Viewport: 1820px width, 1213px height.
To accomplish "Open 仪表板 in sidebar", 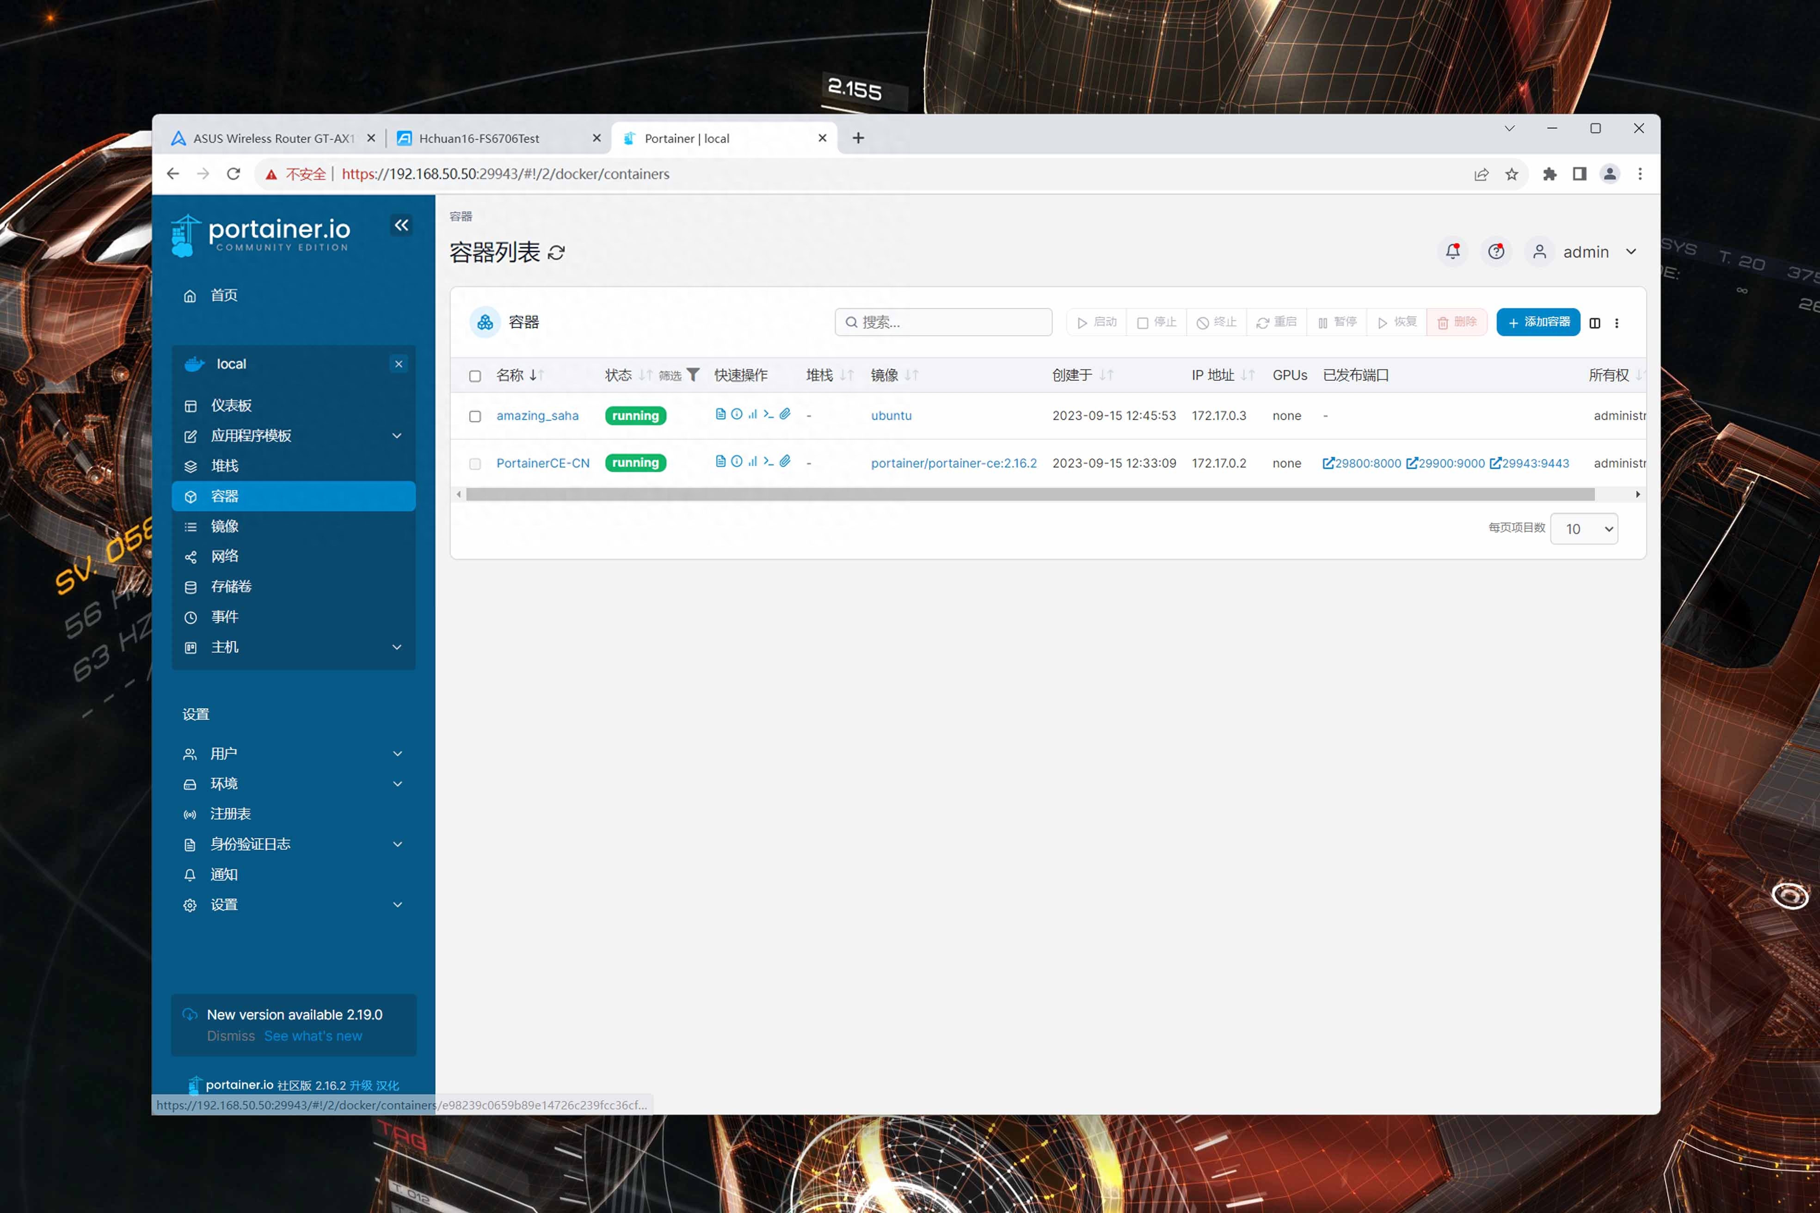I will 293,405.
